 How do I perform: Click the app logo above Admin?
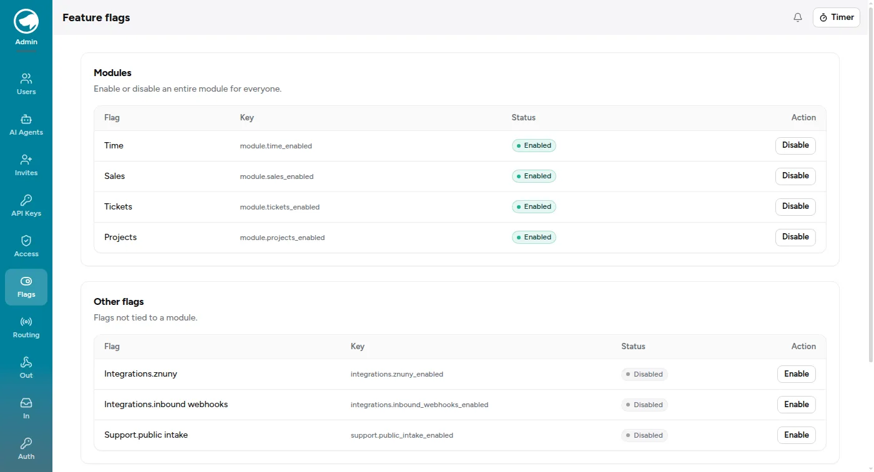[26, 21]
